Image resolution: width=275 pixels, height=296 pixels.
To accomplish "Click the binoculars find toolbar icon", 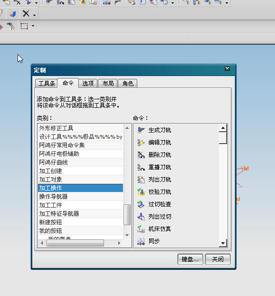I will pyautogui.click(x=10, y=26).
